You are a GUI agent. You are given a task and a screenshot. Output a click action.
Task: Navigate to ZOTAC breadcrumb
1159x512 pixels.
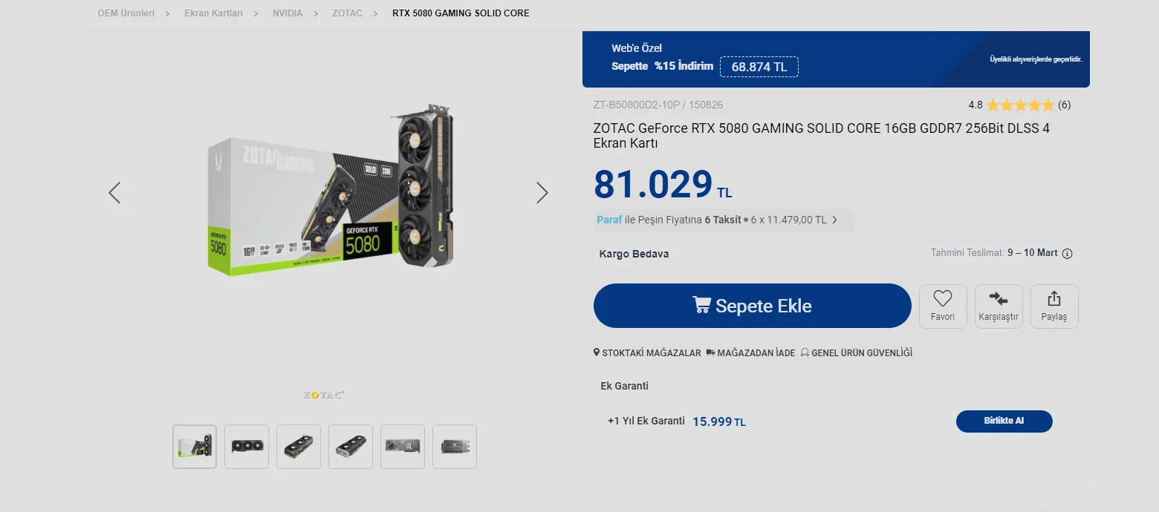[x=347, y=13]
